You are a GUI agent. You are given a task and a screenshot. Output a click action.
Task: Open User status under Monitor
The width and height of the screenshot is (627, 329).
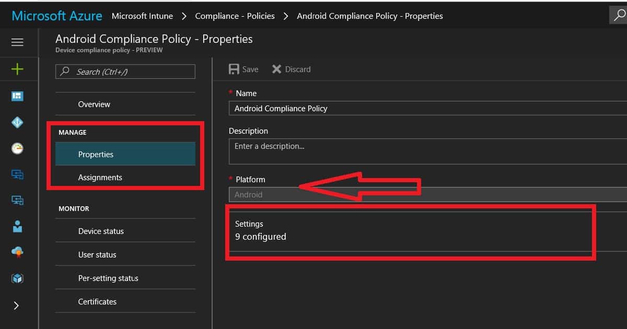tap(125, 254)
